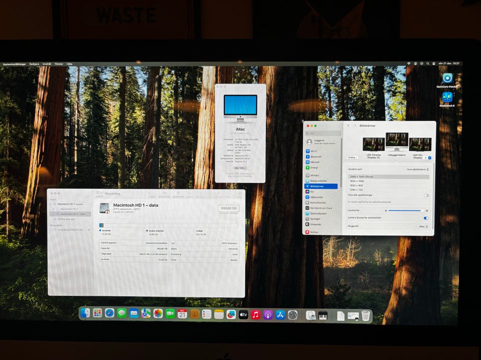Open the Fönster menu in menu bar

(x=59, y=64)
